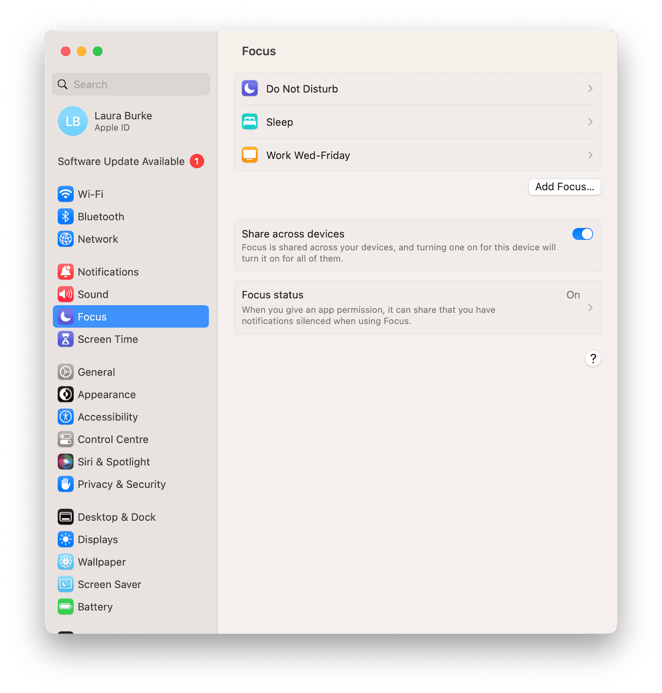Open Work Wed-Friday focus details

(589, 155)
